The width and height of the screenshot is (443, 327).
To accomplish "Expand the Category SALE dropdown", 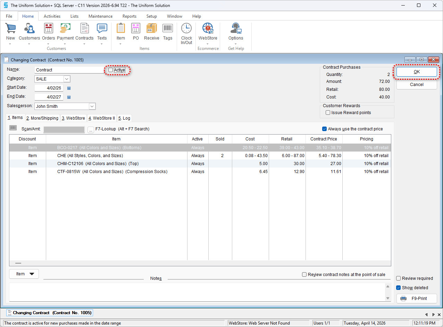I will [67, 79].
